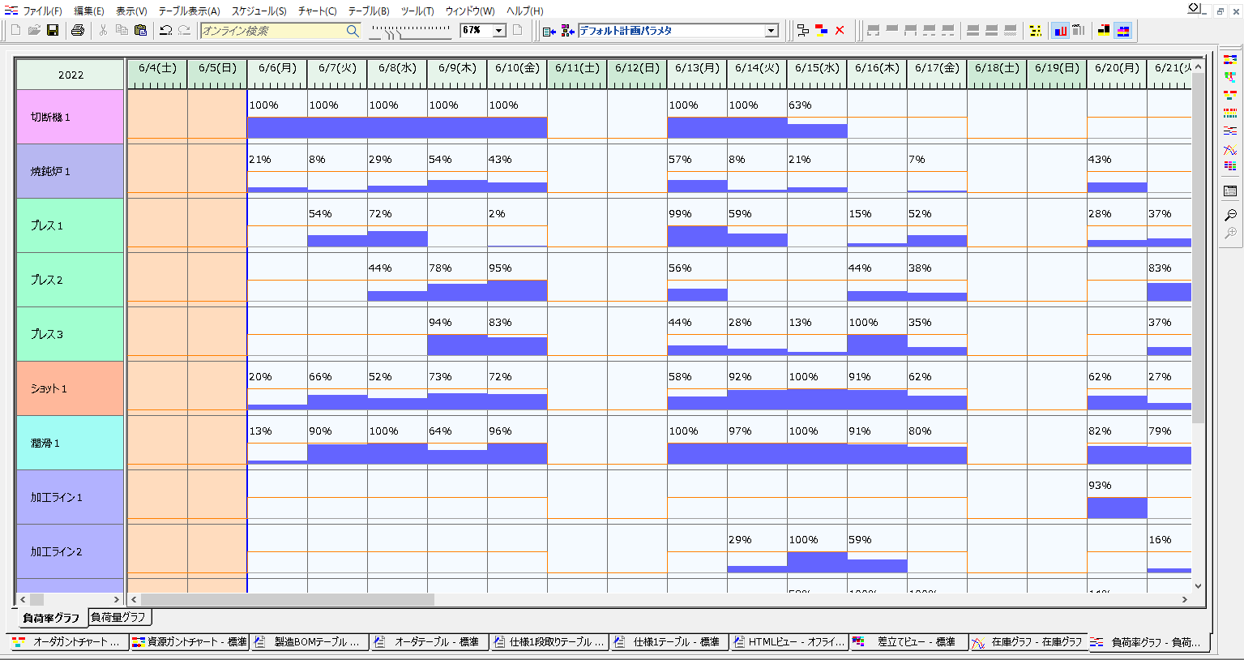Click the オンライン検索 search field
This screenshot has height=660, width=1244.
coord(271,31)
